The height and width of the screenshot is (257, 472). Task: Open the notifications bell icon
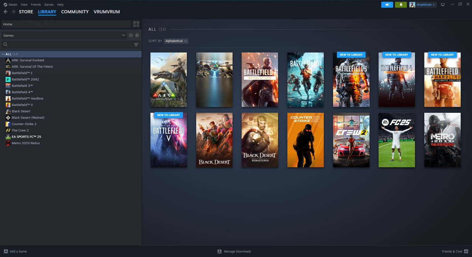(x=401, y=5)
